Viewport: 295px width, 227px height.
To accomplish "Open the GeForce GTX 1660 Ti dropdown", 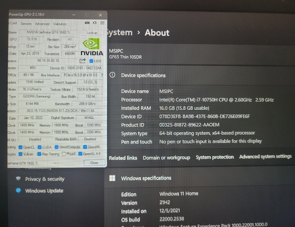I will pyautogui.click(x=32, y=163).
